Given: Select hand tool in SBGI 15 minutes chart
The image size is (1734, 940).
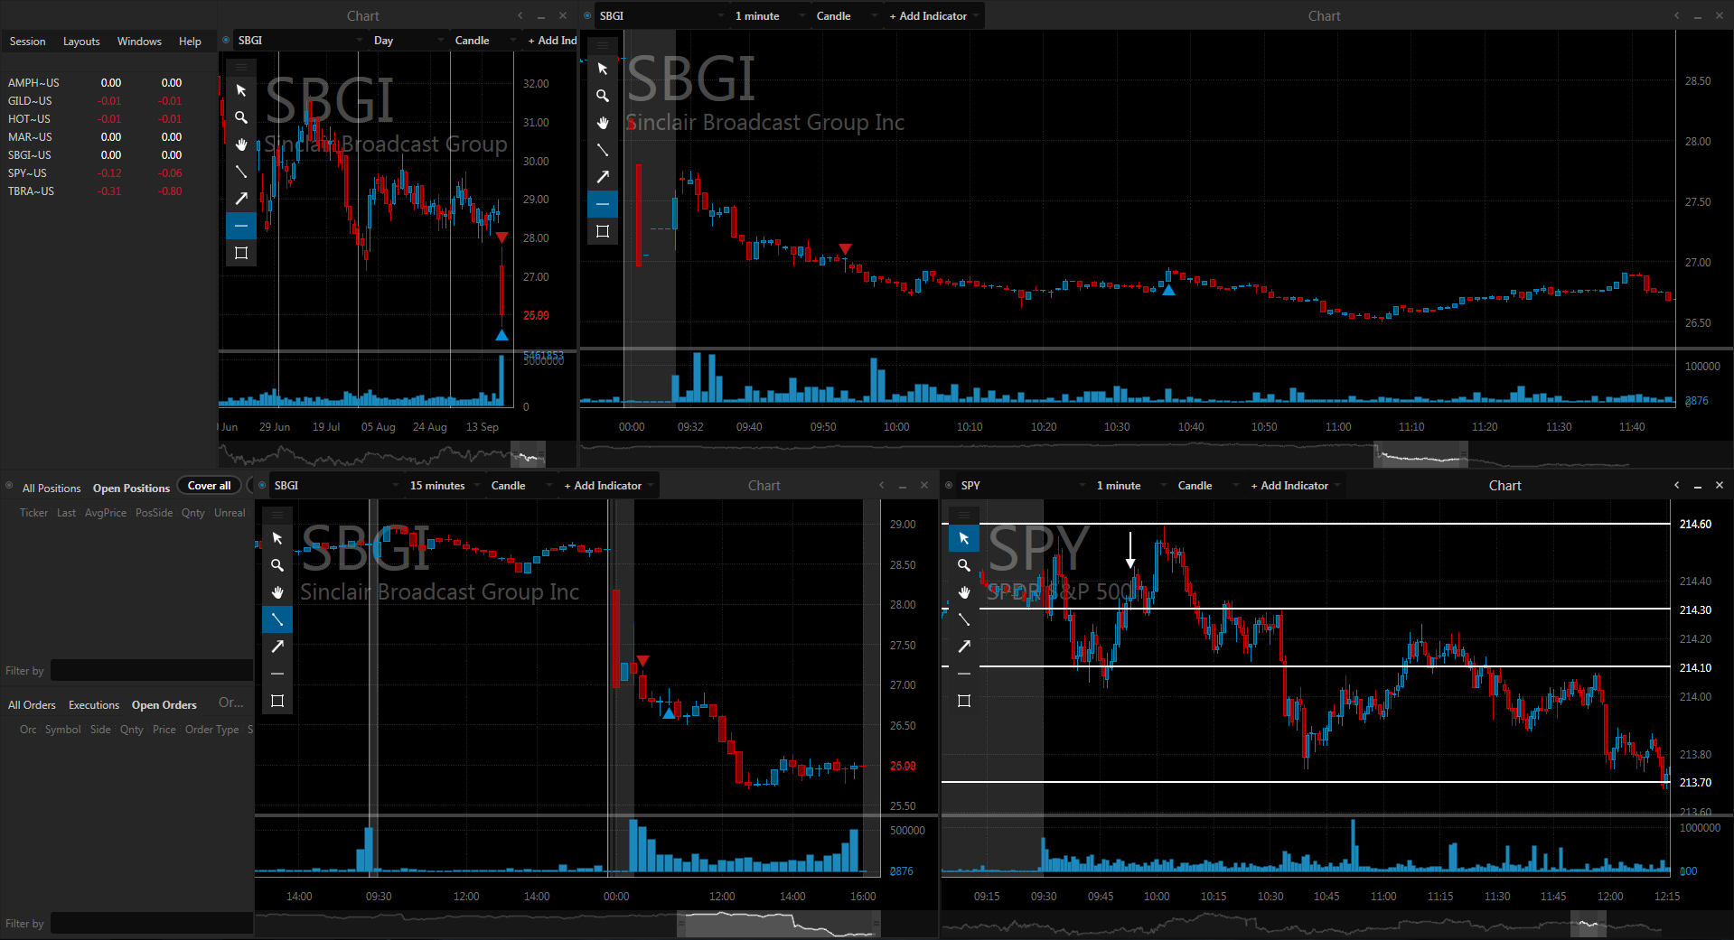Looking at the screenshot, I should coord(277,592).
